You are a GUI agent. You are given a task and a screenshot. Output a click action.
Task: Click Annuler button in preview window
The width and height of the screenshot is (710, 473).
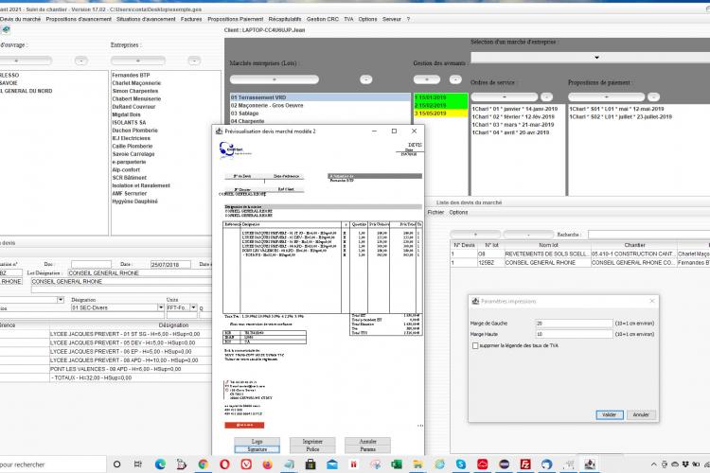click(367, 442)
